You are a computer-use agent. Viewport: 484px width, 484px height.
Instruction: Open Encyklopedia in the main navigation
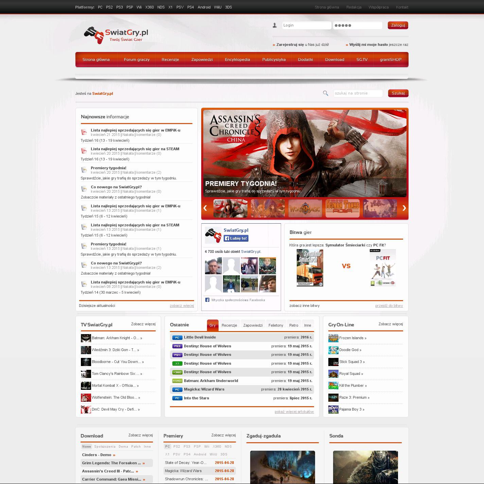237,59
